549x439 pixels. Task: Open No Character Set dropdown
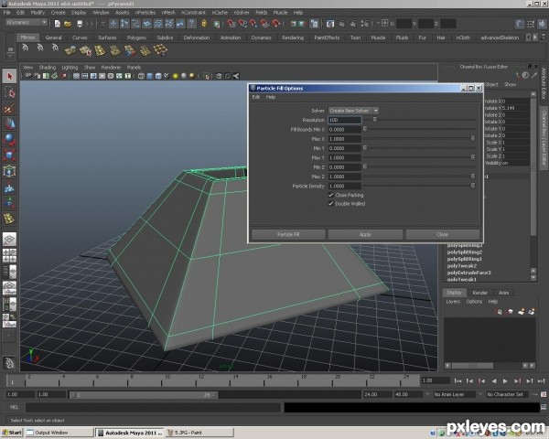pyautogui.click(x=507, y=394)
